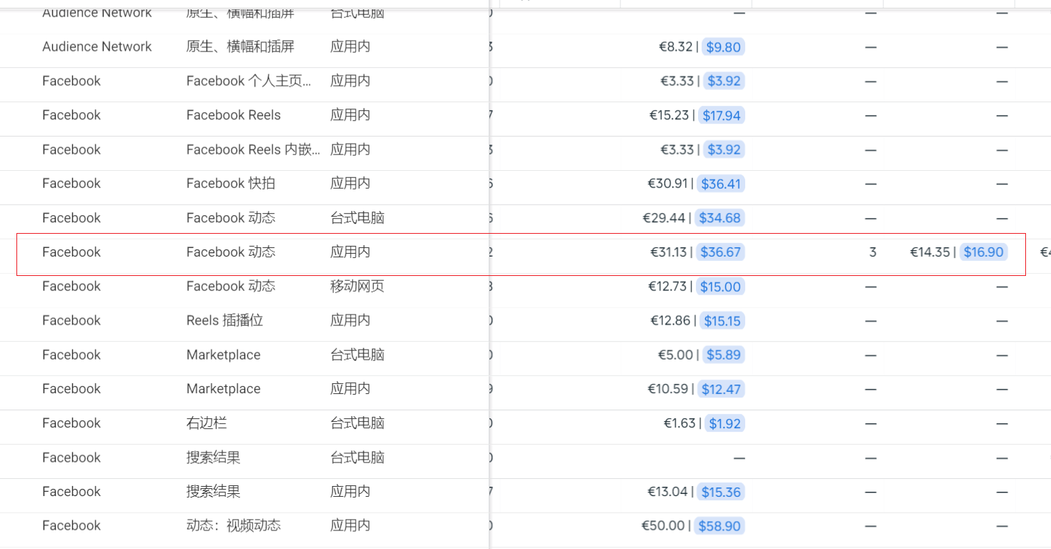1051x549 pixels.
Task: Click the $9.80 converted price badge
Action: (723, 47)
